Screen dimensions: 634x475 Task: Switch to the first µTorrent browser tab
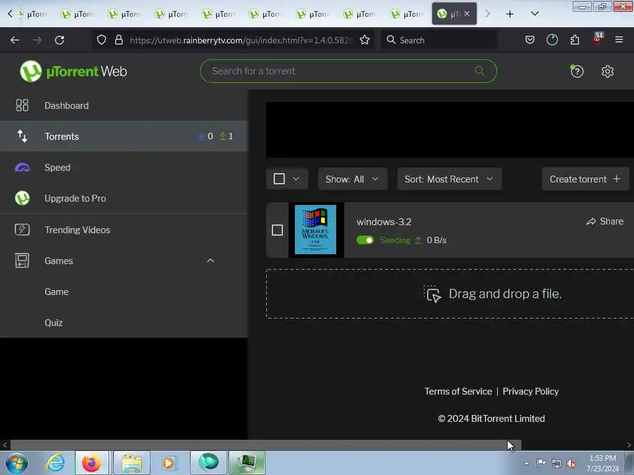(x=33, y=14)
